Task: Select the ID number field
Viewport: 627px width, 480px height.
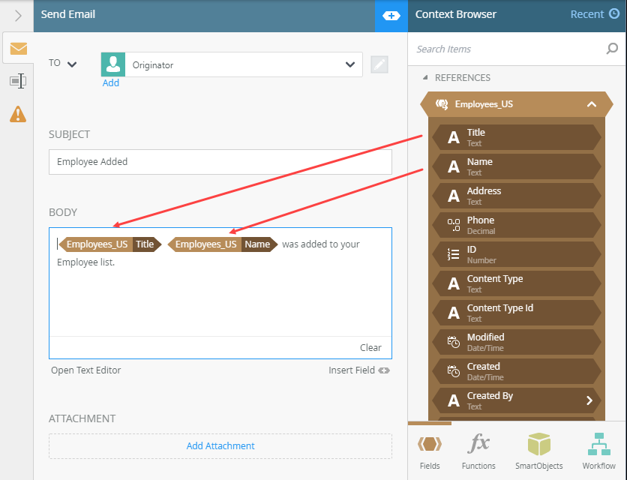Action: point(517,254)
